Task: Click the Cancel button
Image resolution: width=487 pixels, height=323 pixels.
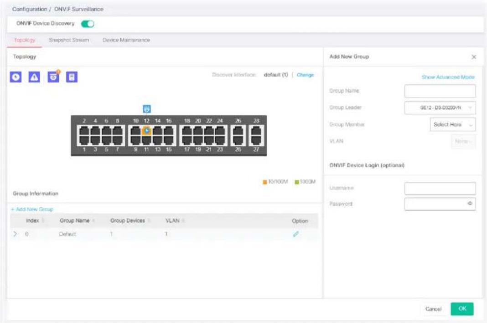Action: tap(433, 309)
